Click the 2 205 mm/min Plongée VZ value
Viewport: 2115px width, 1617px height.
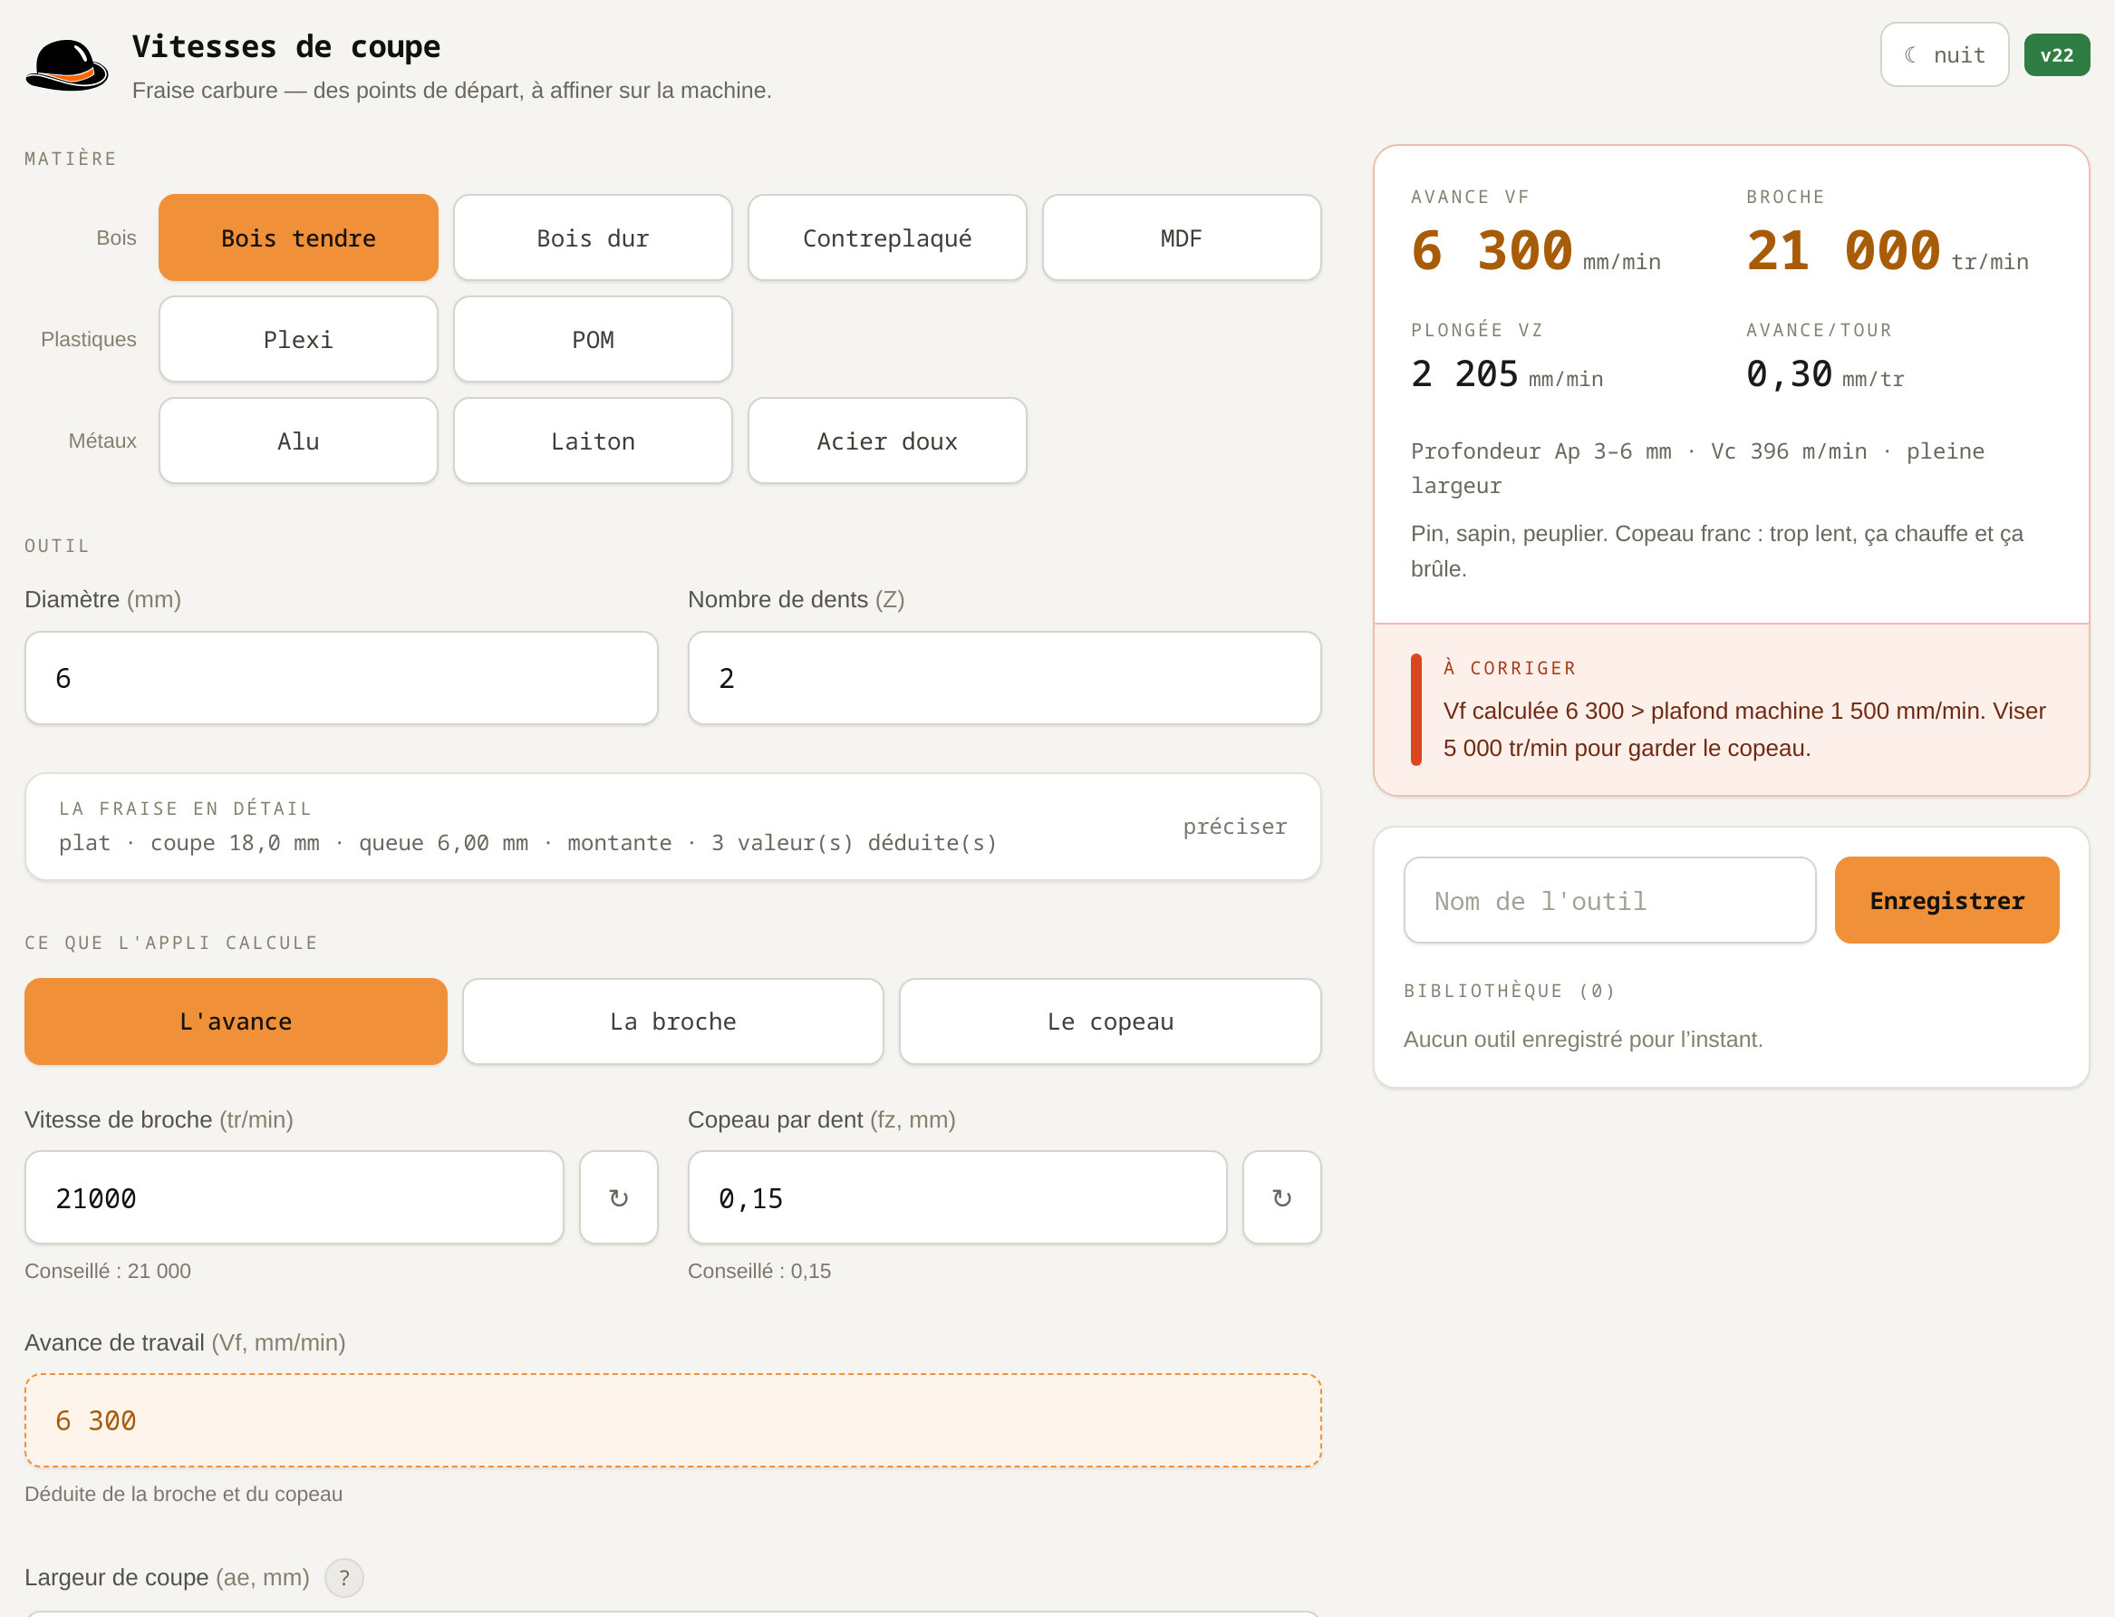tap(1507, 373)
